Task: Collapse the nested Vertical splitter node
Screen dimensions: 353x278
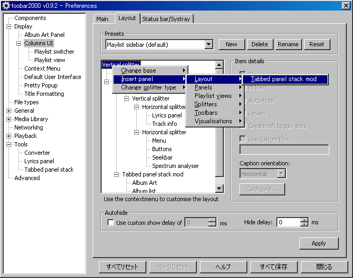Action: 126,98
